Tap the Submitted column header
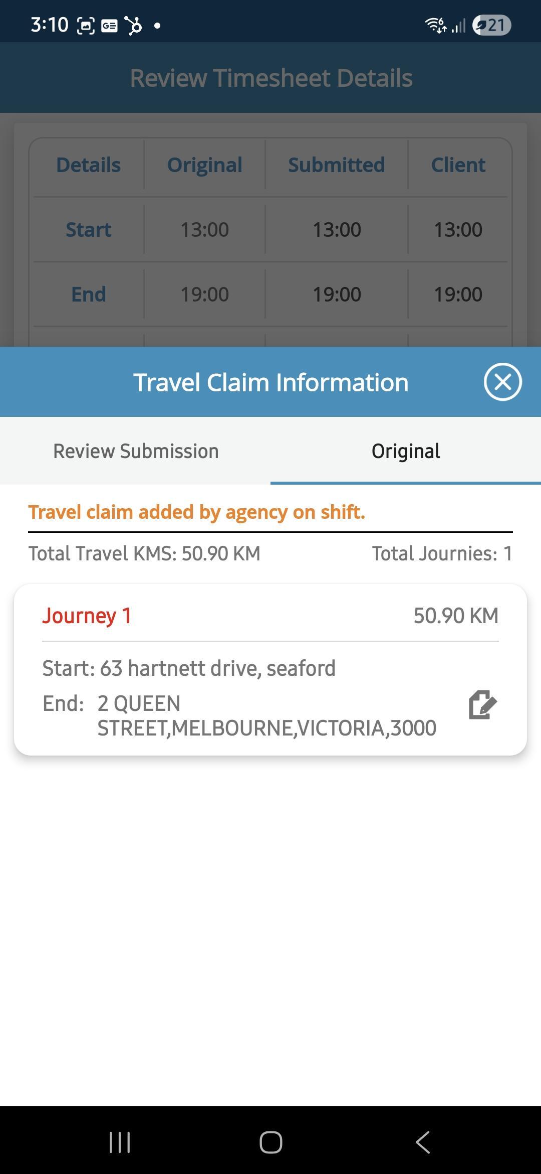Screen dimensions: 541x1174 337,165
